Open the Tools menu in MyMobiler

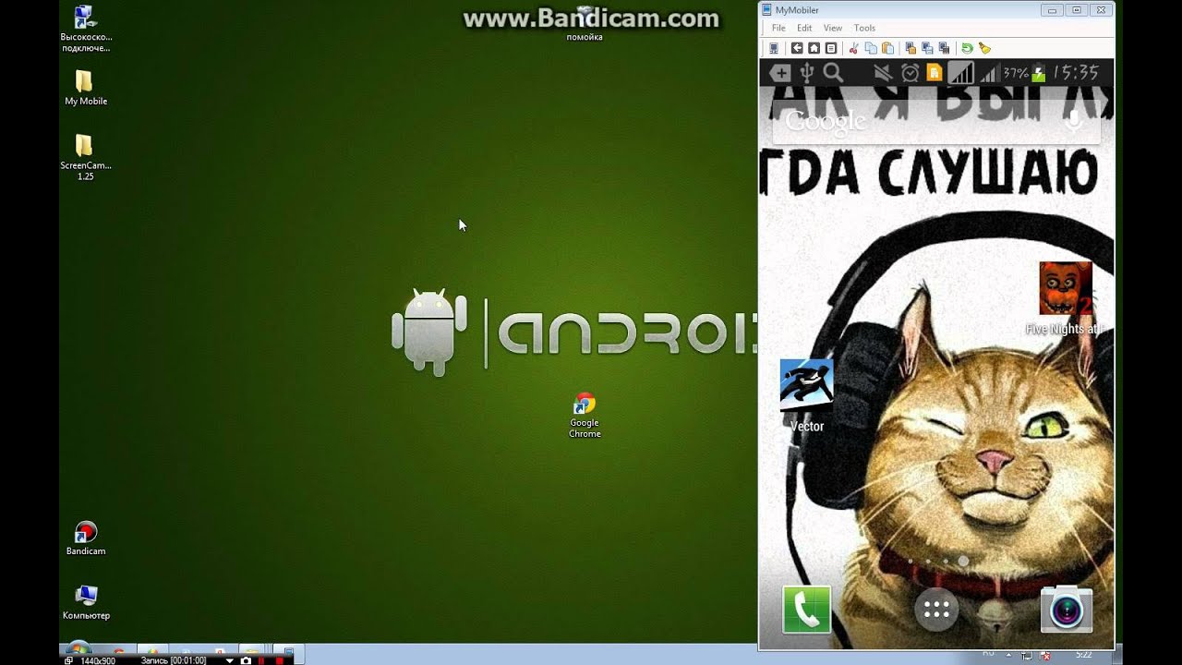(x=864, y=28)
